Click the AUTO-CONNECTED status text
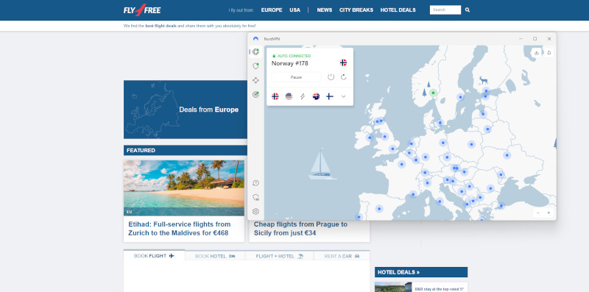The image size is (589, 292). click(x=294, y=56)
